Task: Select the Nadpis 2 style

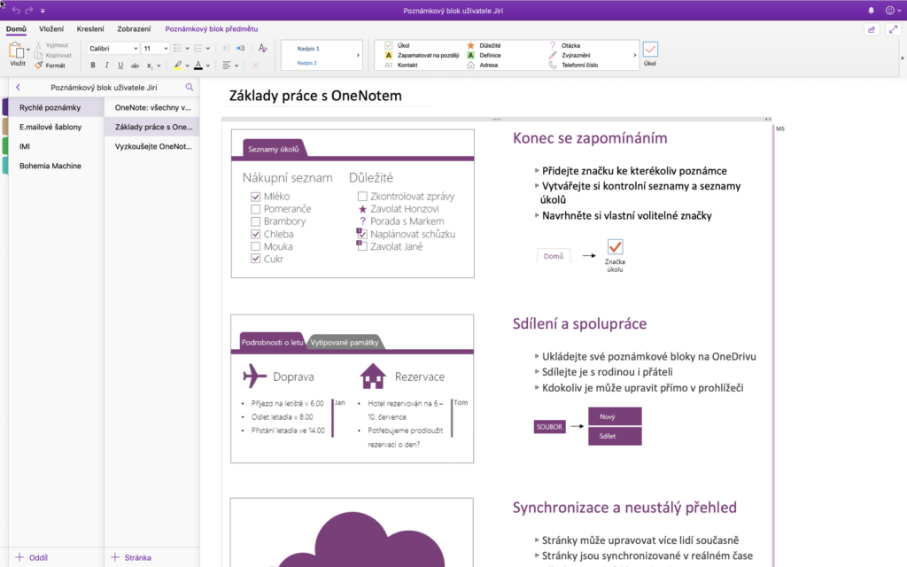Action: [x=307, y=63]
